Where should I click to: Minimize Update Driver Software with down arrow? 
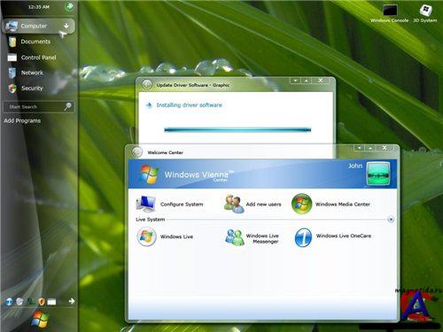[295, 81]
